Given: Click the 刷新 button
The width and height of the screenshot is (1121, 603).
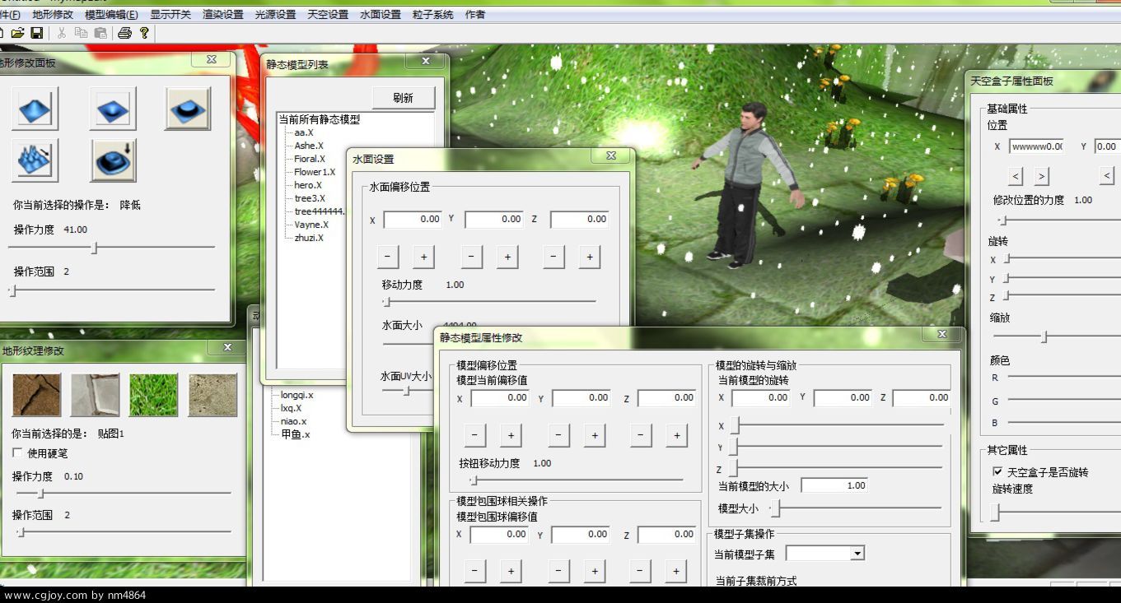Looking at the screenshot, I should point(403,98).
